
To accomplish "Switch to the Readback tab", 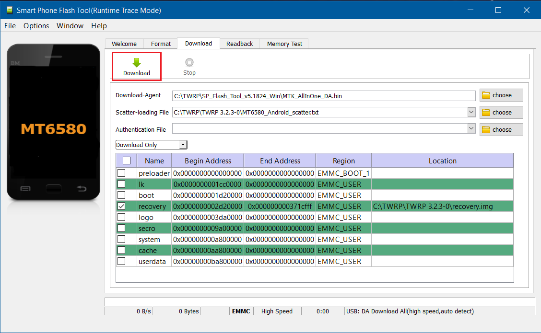I will point(239,44).
